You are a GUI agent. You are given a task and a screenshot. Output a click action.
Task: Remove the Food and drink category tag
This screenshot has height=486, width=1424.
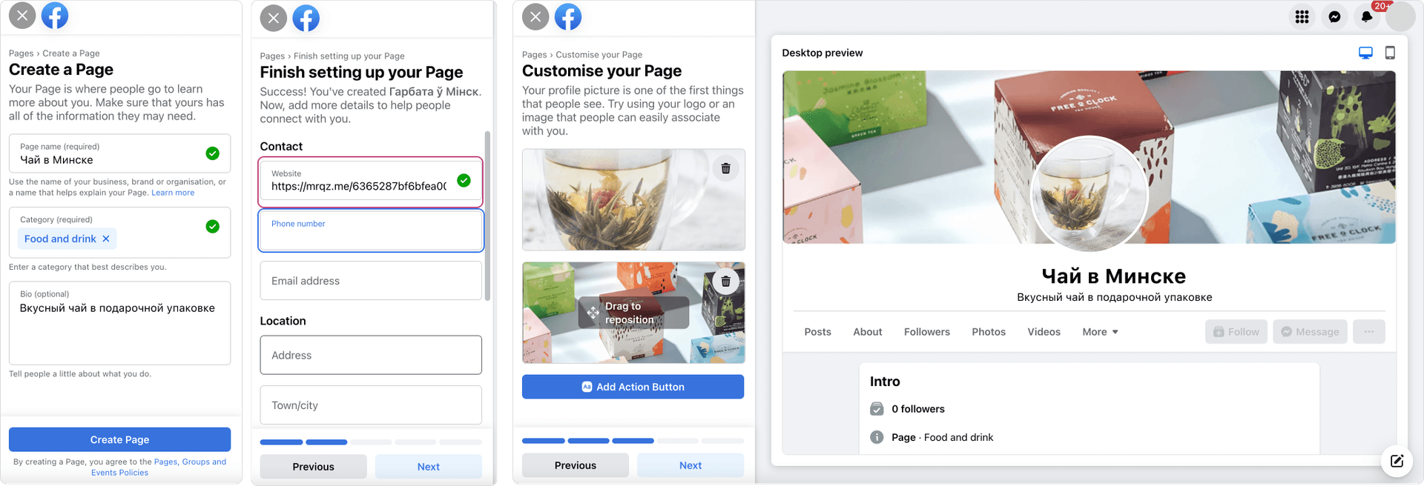tap(106, 239)
